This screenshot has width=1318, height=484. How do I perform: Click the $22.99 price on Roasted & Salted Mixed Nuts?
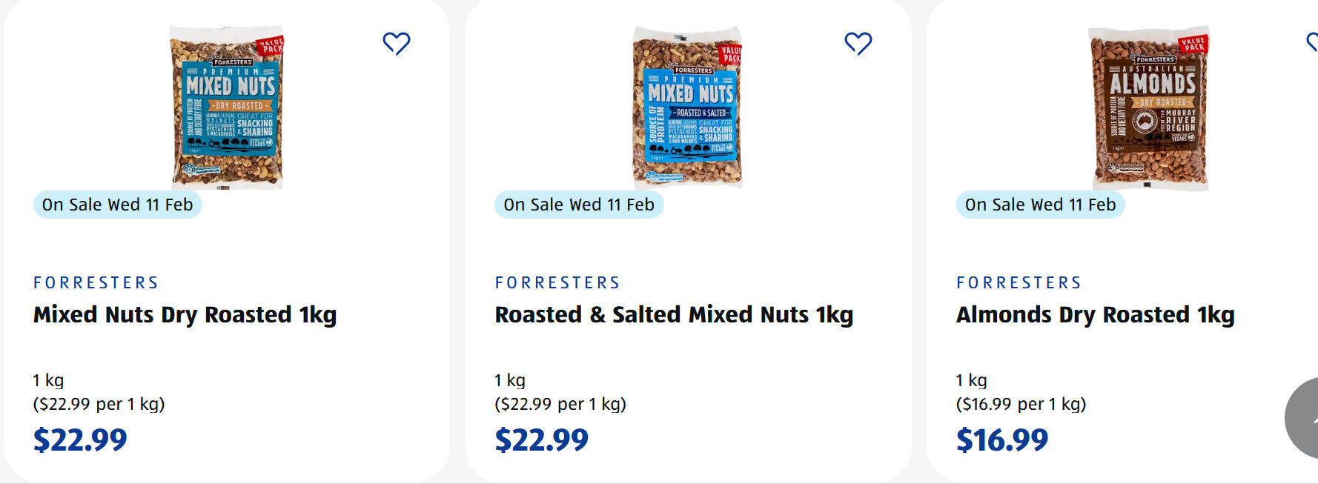tap(542, 440)
